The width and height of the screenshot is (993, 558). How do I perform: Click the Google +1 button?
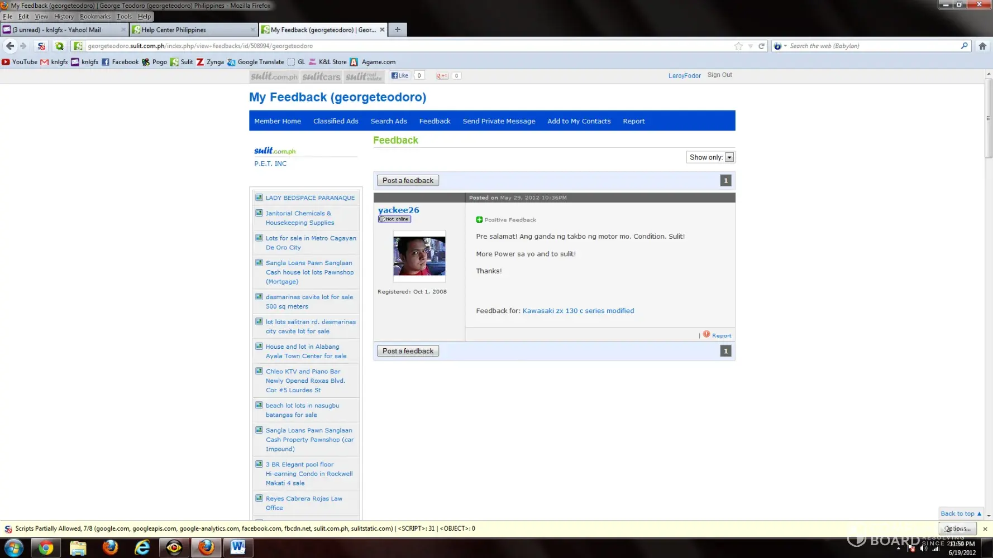[x=442, y=75]
